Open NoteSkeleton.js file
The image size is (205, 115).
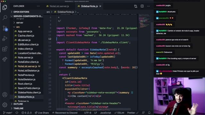click(x=27, y=80)
